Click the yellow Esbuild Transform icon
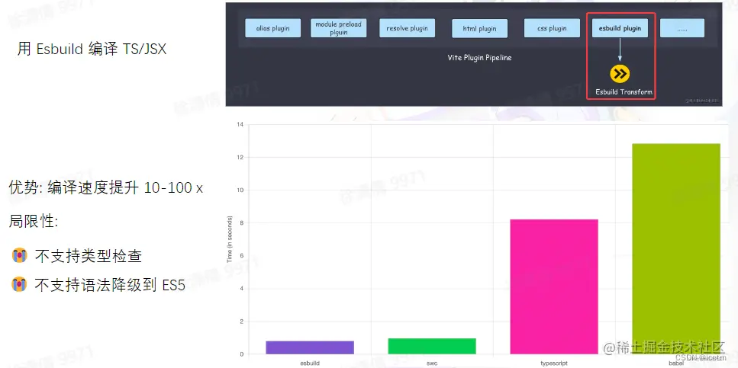Image resolution: width=738 pixels, height=368 pixels. click(620, 73)
